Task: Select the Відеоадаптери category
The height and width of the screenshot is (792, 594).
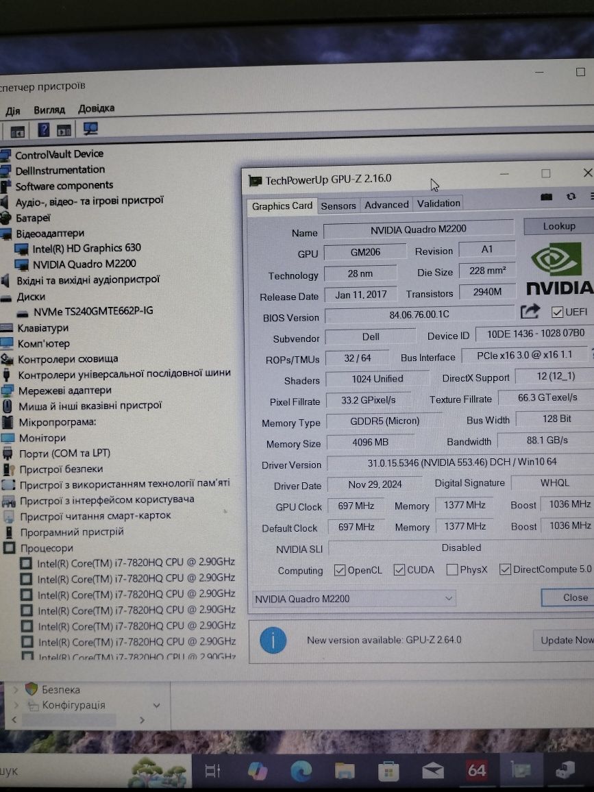Action: [x=50, y=234]
